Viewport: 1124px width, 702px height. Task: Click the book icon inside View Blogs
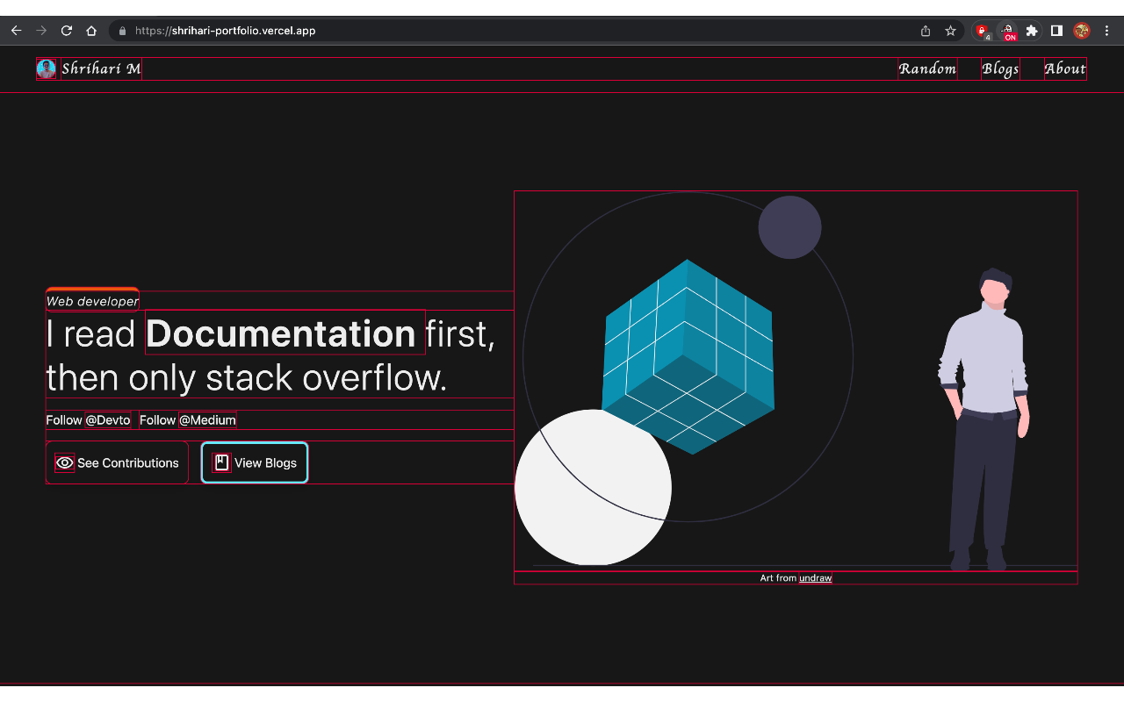(x=220, y=462)
